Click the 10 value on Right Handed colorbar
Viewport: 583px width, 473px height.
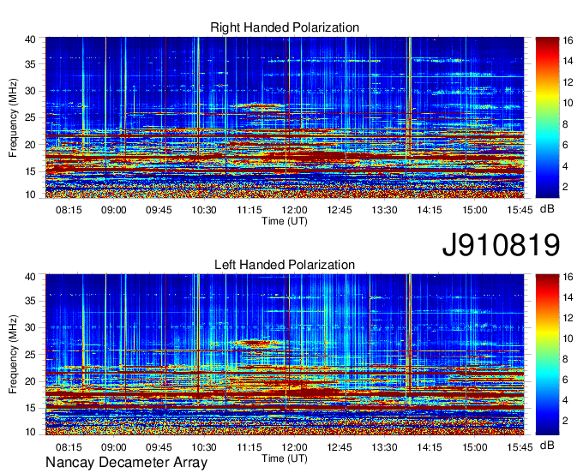[x=568, y=103]
